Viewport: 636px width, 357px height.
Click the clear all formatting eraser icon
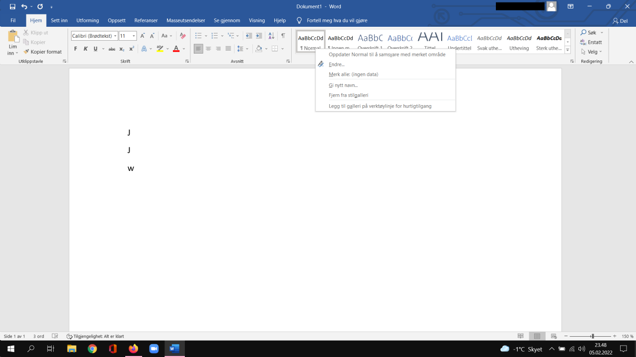pyautogui.click(x=182, y=36)
